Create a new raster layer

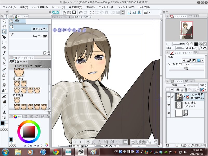(176, 146)
